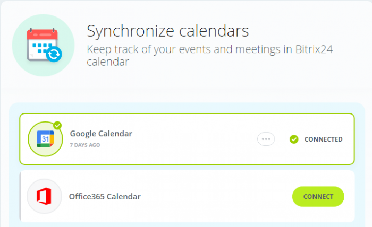Click the green connected checkmark icon
This screenshot has height=227, width=372.
[x=294, y=139]
